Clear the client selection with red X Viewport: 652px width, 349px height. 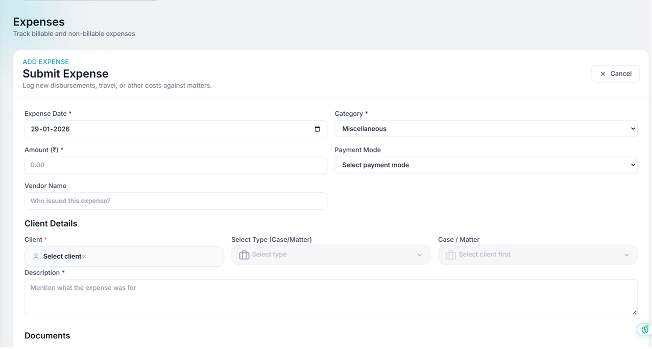(85, 256)
